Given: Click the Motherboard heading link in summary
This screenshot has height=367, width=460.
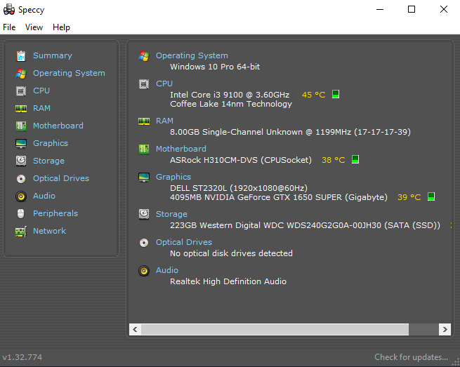Looking at the screenshot, I should 181,149.
